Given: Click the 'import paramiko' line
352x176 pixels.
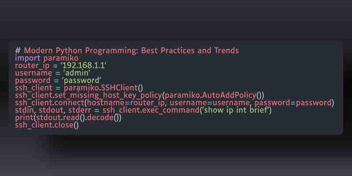Looking at the screenshot, I should (47, 58).
